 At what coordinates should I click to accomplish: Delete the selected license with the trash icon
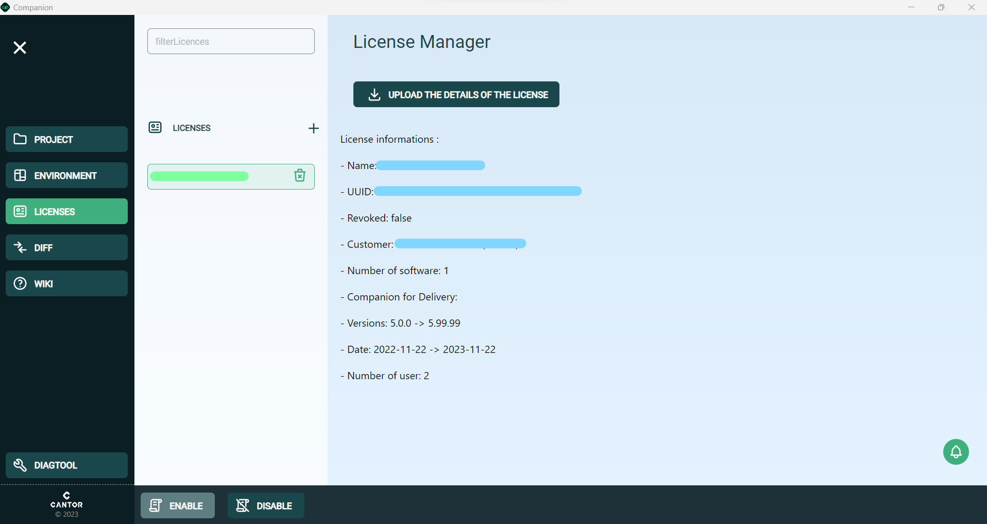tap(300, 176)
